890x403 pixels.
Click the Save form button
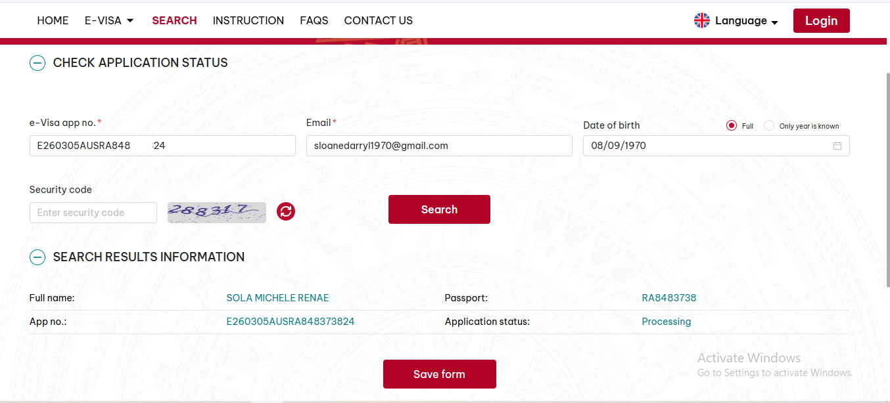point(439,374)
